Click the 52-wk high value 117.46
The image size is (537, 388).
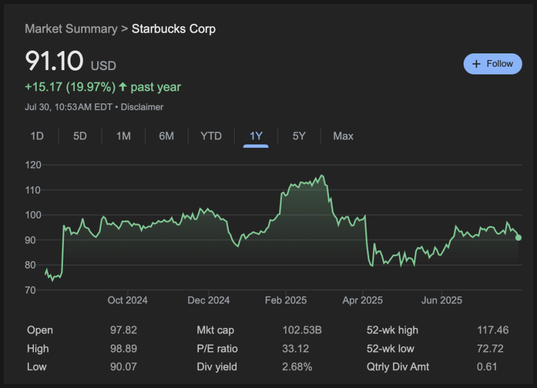coord(493,330)
